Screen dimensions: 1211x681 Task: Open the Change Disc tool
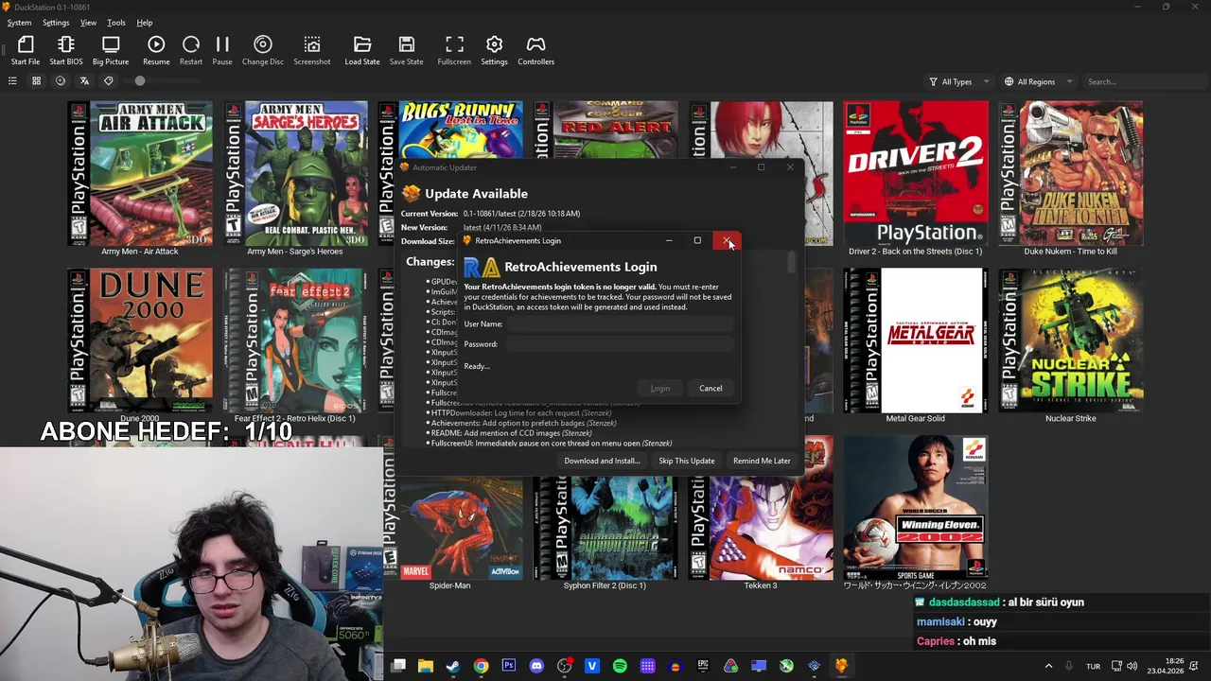click(x=263, y=51)
